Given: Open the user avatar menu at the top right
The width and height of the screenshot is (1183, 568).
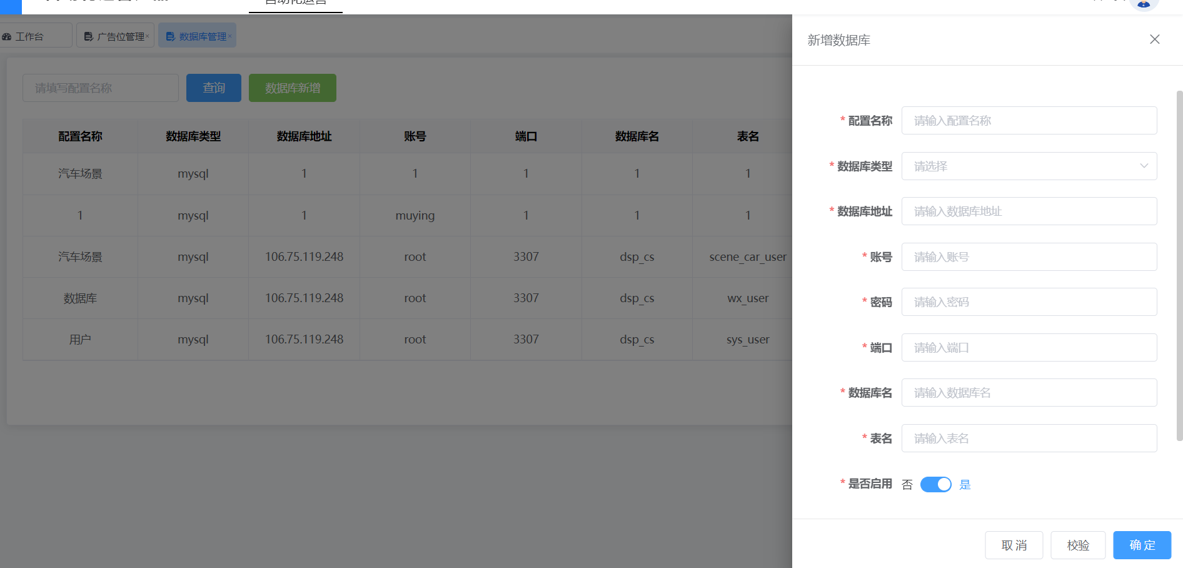Looking at the screenshot, I should coord(1144,4).
